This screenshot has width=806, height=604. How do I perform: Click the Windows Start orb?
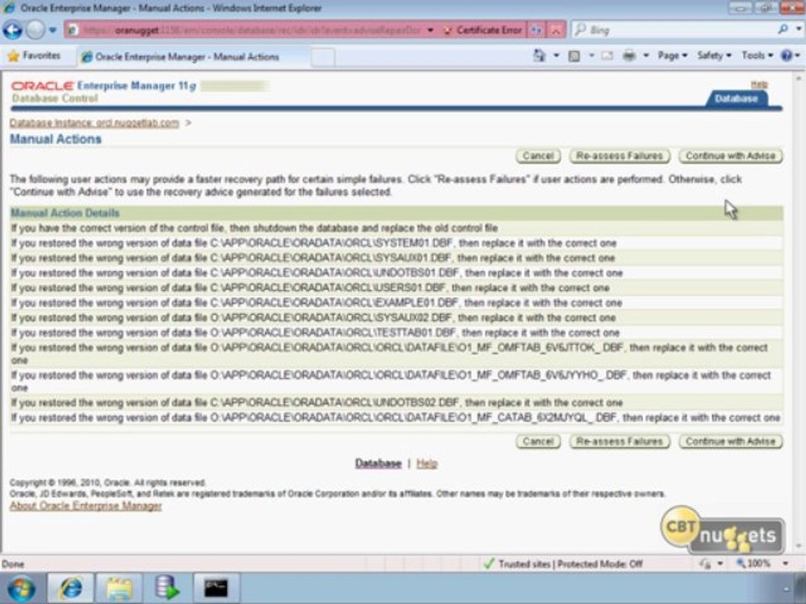(x=21, y=589)
